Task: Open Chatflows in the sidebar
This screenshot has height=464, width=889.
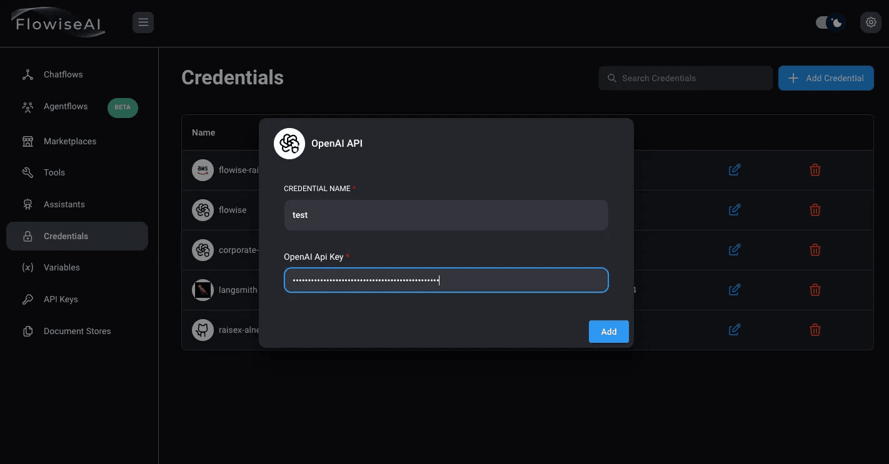Action: [x=63, y=75]
